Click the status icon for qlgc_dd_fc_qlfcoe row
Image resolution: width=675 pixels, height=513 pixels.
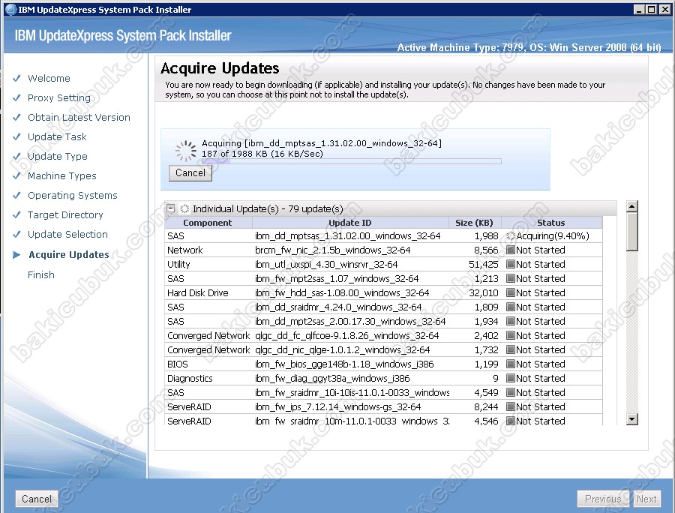coord(511,335)
